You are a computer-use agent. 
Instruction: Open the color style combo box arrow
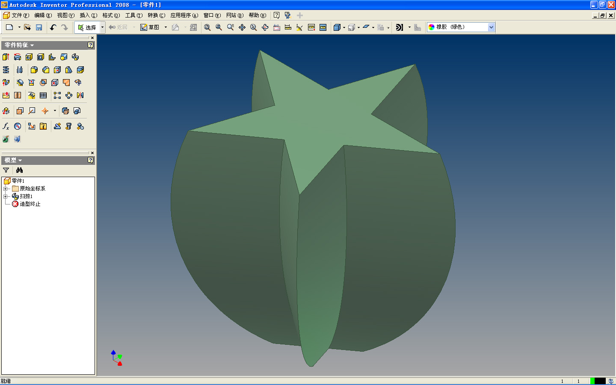tap(491, 27)
